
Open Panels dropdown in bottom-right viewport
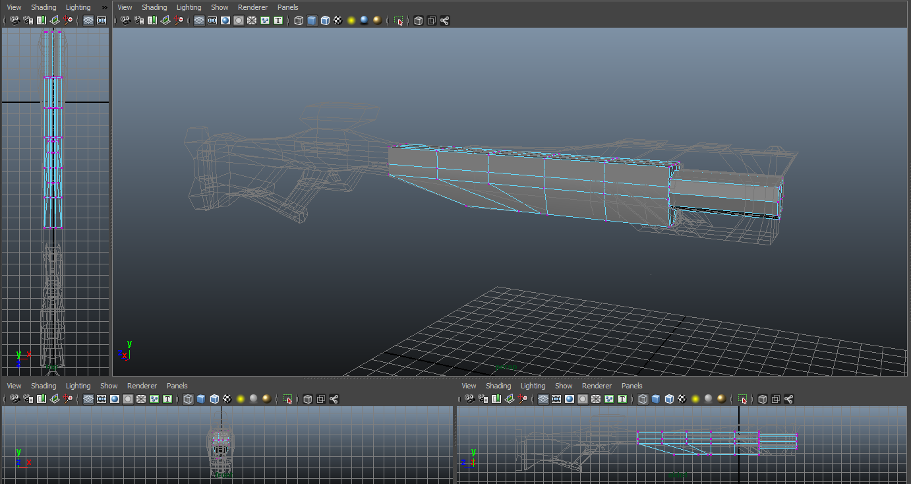point(632,386)
